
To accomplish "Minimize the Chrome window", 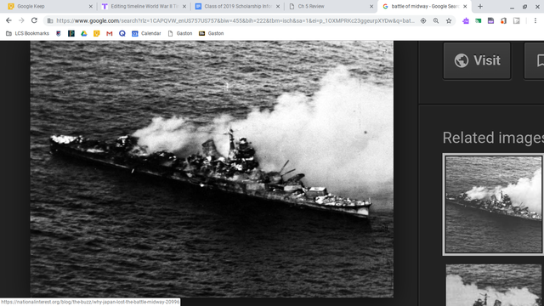I will coord(512,7).
